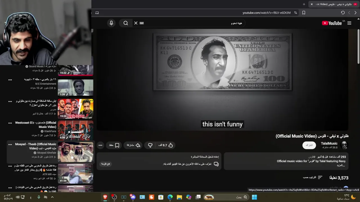360x202 pixels.
Task: Open the TalalMusic channel avatar
Action: 344,145
